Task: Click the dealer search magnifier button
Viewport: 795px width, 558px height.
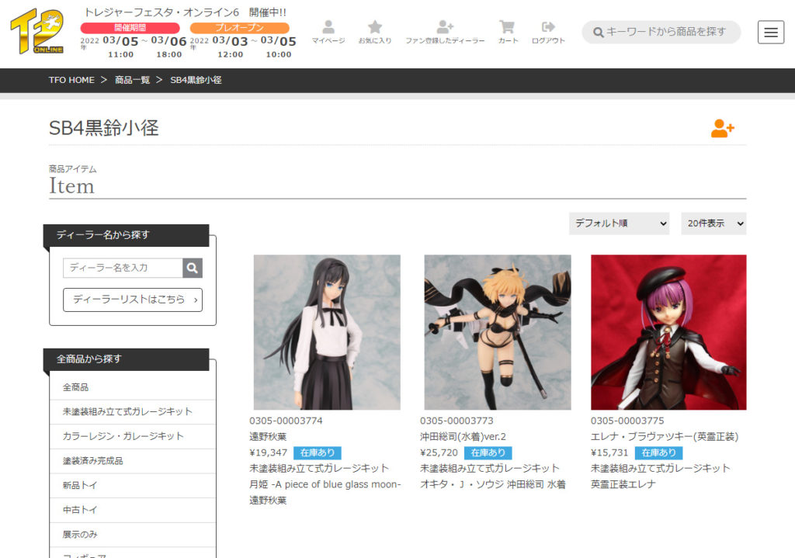Action: [x=193, y=268]
